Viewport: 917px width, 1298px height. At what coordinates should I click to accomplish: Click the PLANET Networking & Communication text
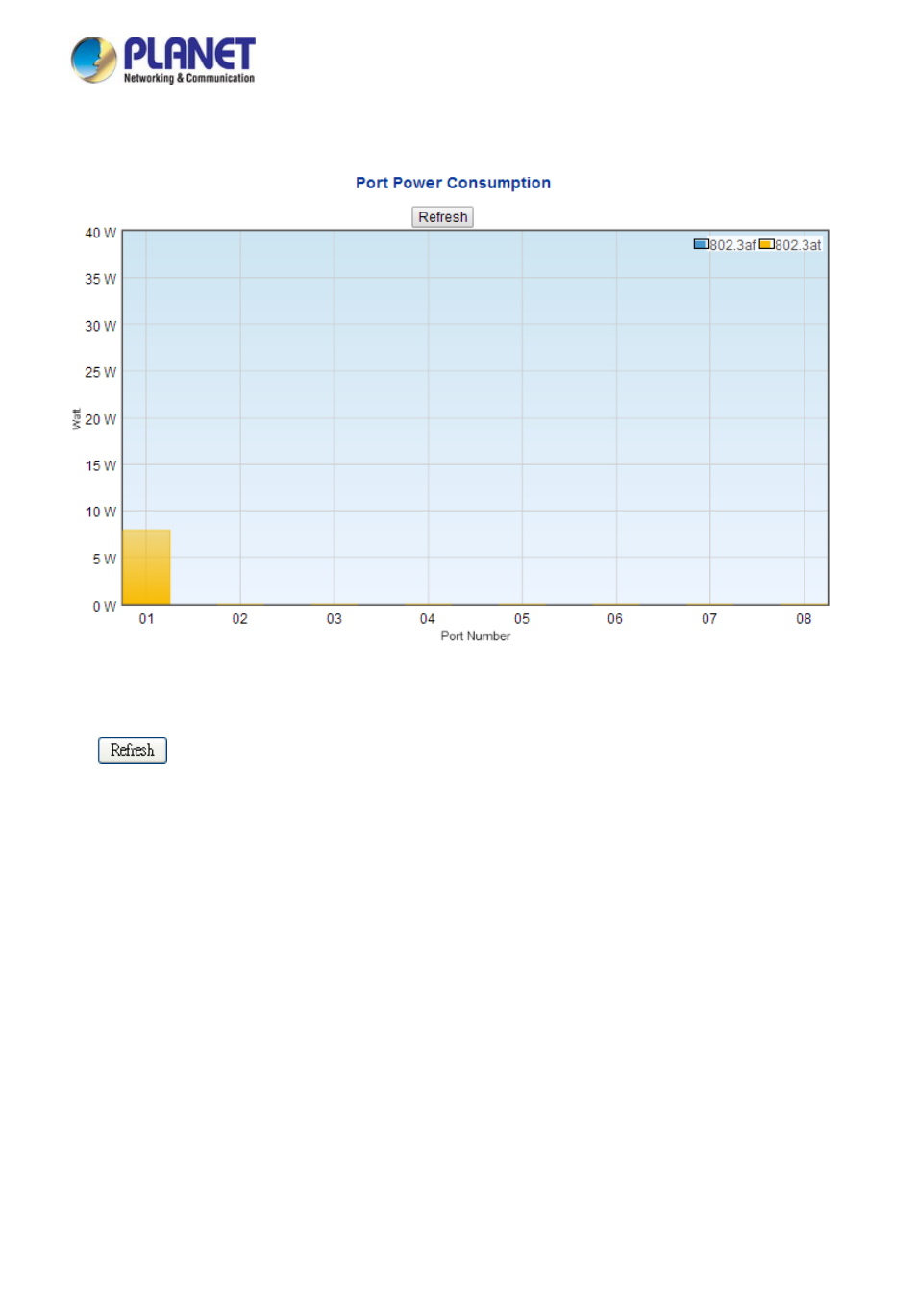pyautogui.click(x=189, y=61)
